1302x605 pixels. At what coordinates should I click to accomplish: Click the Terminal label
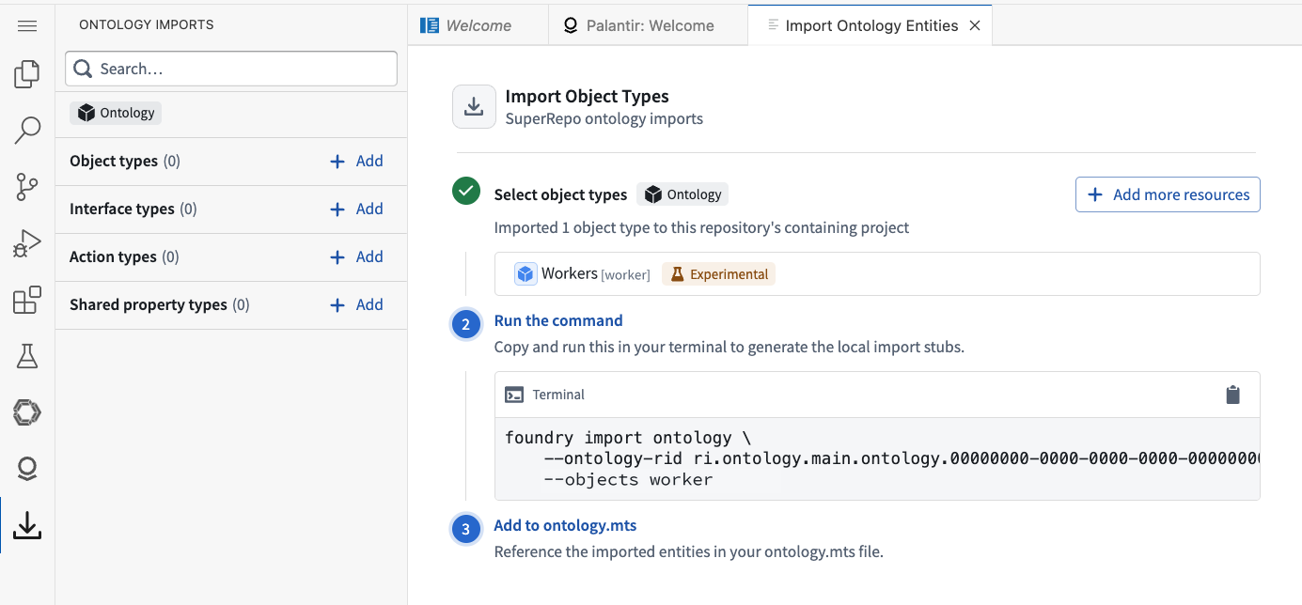[558, 395]
